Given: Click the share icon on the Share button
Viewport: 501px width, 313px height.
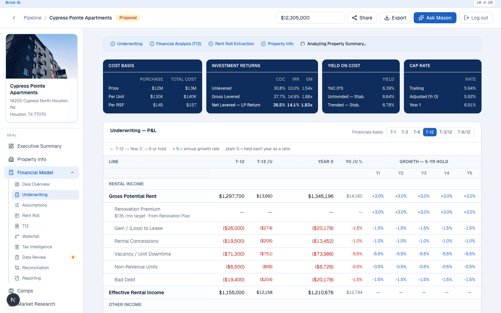Looking at the screenshot, I should [355, 18].
